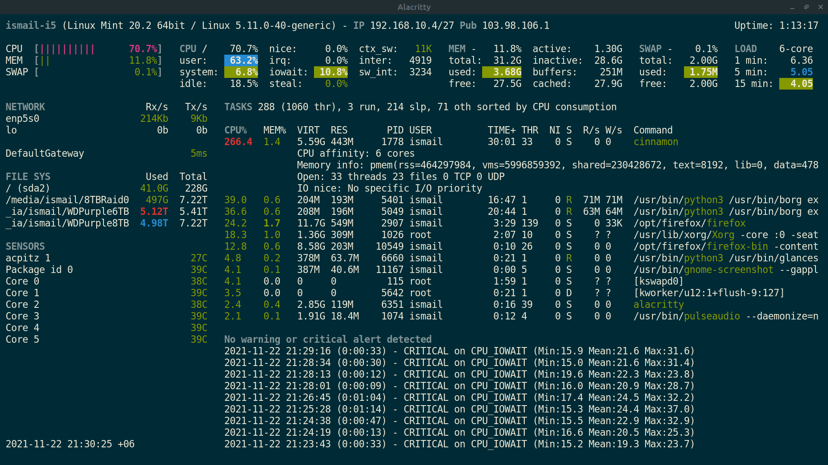Click the Uptime 1:13:17 text

[776, 26]
